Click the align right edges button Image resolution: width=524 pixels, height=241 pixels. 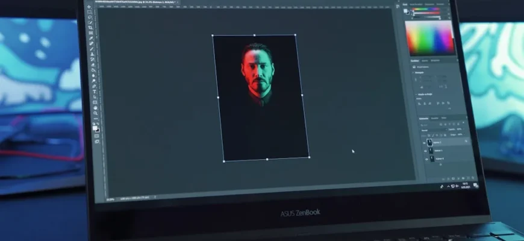point(430,103)
